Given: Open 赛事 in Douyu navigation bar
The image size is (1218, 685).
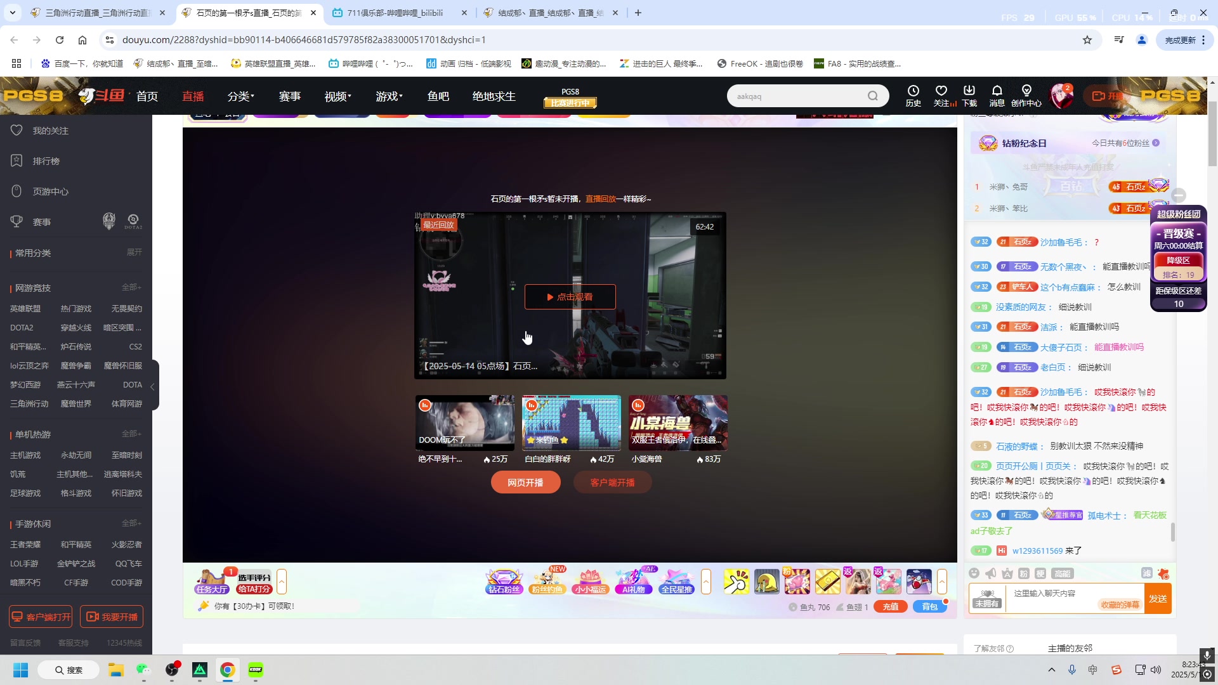Looking at the screenshot, I should pos(290,96).
